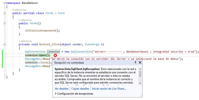Click the 'Excepción no controlada' popup title
Viewport: 199px width, 100px height.
click(69, 63)
